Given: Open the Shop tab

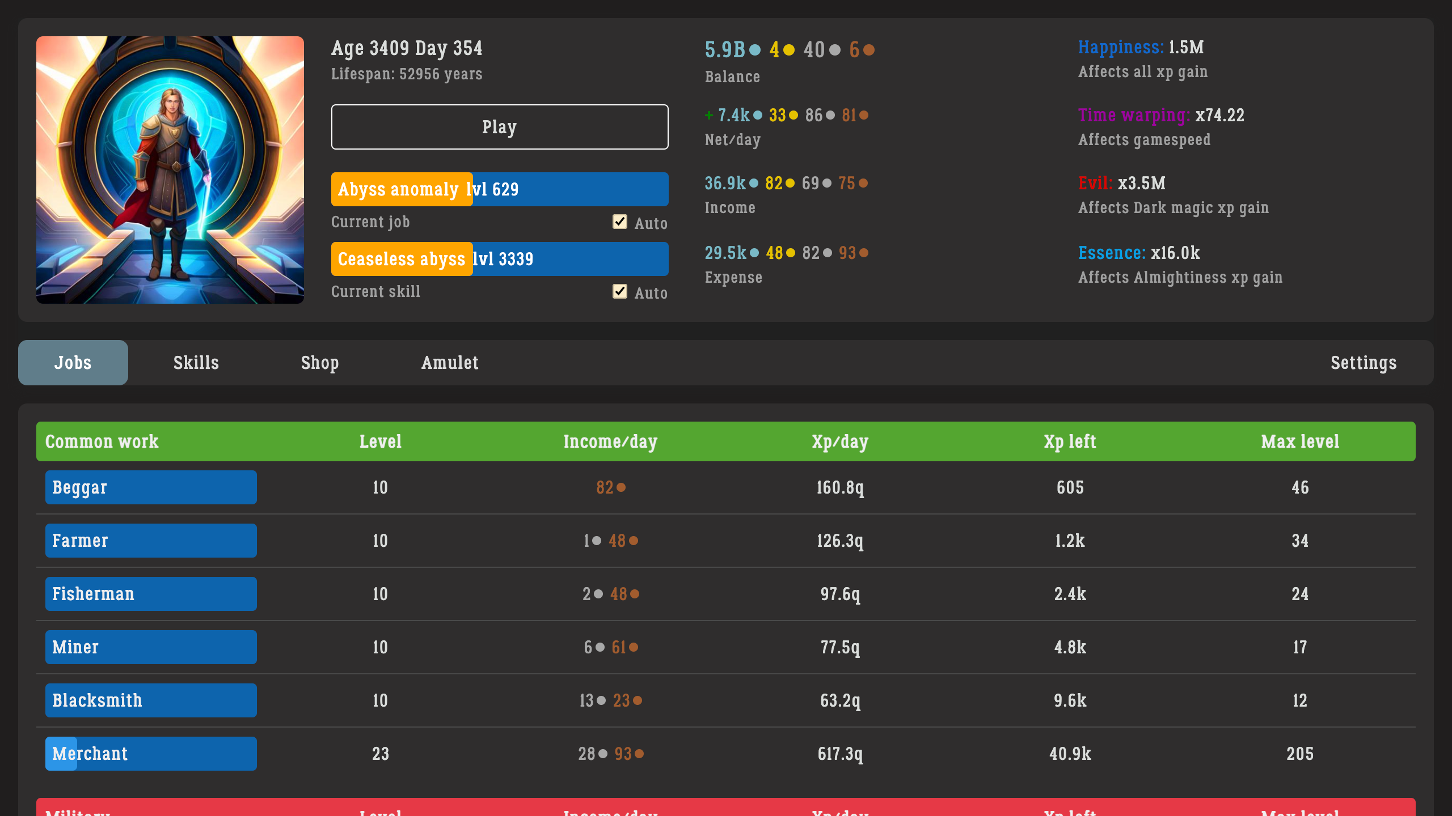Looking at the screenshot, I should pos(320,363).
